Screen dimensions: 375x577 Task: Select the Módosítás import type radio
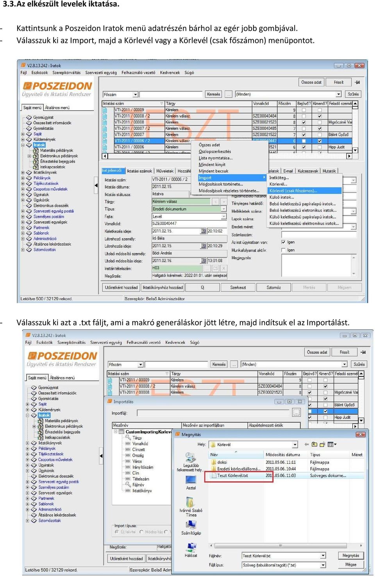click(141, 532)
